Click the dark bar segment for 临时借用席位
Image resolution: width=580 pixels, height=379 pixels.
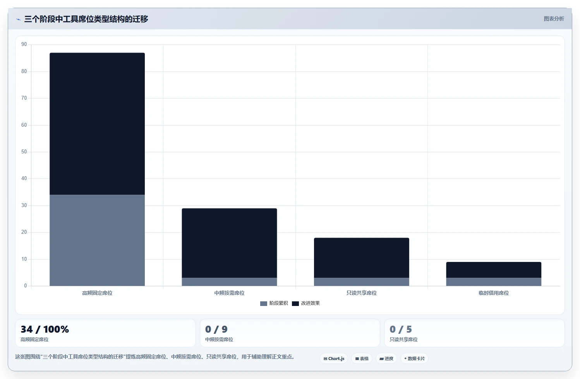pos(494,270)
